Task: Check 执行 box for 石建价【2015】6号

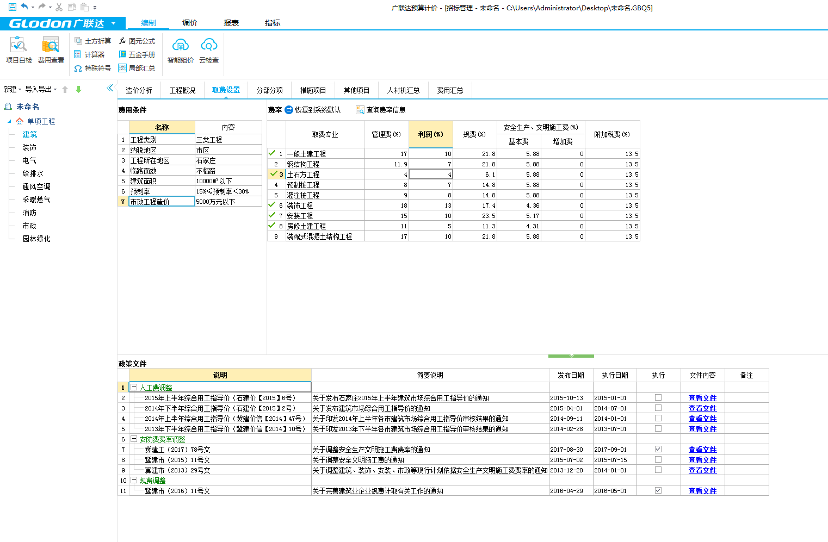Action: tap(658, 397)
